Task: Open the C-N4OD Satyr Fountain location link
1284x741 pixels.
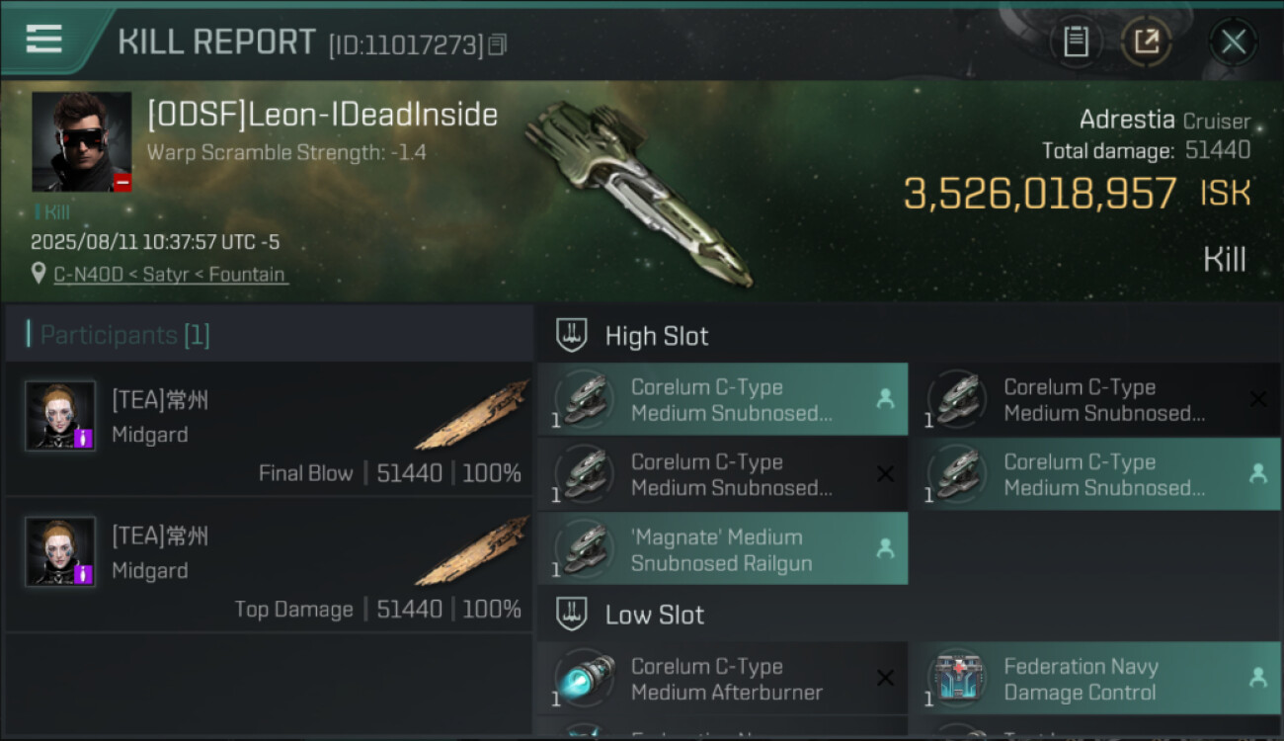Action: [x=170, y=275]
